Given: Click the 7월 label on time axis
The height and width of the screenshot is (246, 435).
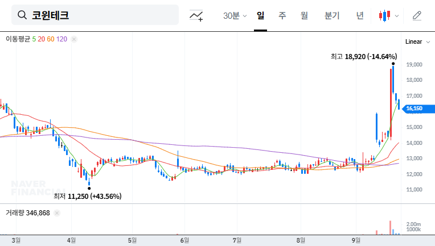Looking at the screenshot, I should tap(237, 240).
